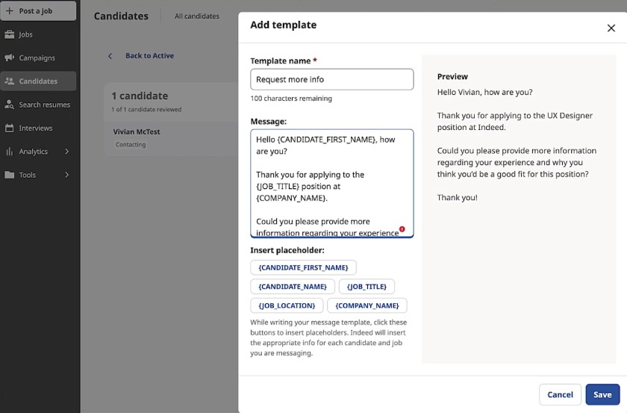627x413 pixels.
Task: Go back using the Back to Active arrow
Action: [x=110, y=56]
